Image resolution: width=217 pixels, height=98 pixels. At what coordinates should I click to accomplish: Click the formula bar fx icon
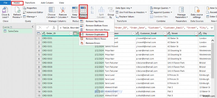54,28
